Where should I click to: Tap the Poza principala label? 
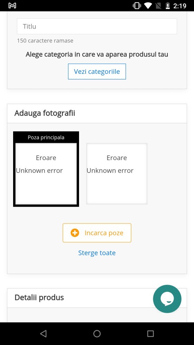pyautogui.click(x=46, y=138)
